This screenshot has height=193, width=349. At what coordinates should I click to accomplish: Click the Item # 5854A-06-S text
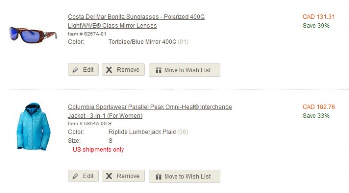click(x=90, y=124)
